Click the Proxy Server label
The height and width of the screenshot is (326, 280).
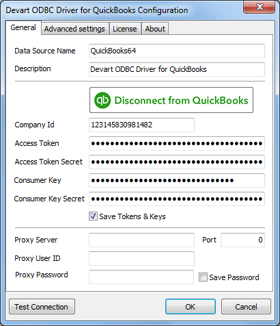(36, 240)
